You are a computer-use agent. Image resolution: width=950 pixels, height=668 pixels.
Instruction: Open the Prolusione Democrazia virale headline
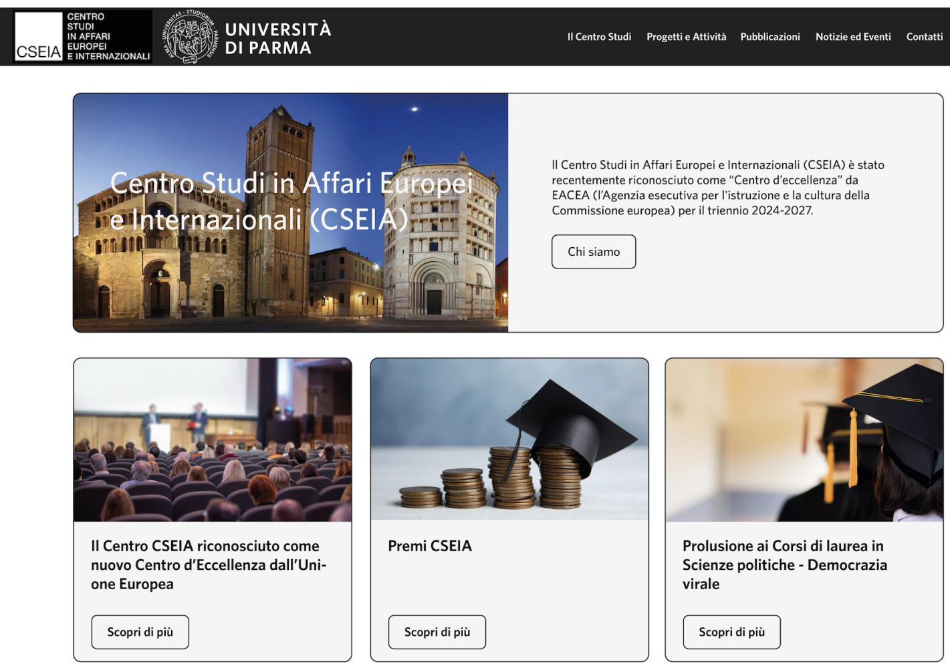point(784,564)
